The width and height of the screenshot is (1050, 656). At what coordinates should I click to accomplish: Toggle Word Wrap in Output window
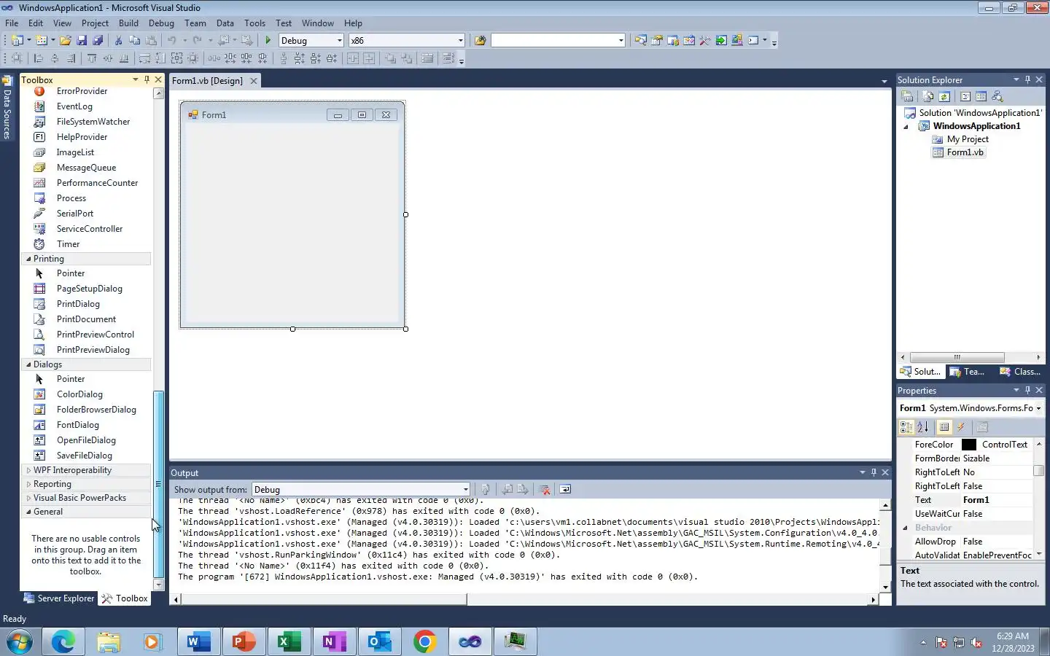click(565, 490)
